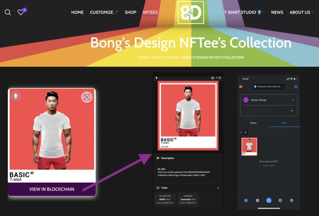Screen dimensions: 319x216
Task: Click the scan icon on NFT card
Action: [x=87, y=97]
